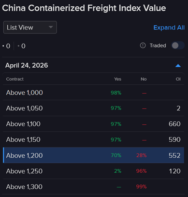
Task: Click the No column header
Action: click(144, 79)
